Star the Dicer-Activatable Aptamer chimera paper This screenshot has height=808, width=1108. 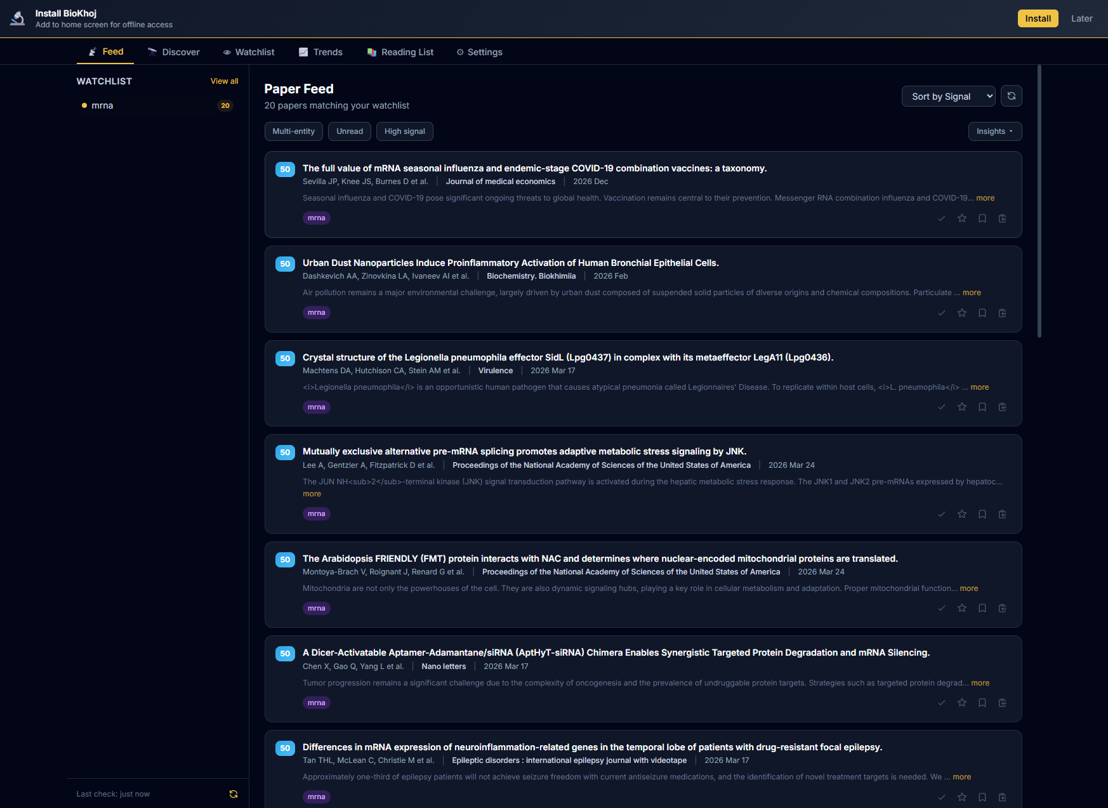962,703
